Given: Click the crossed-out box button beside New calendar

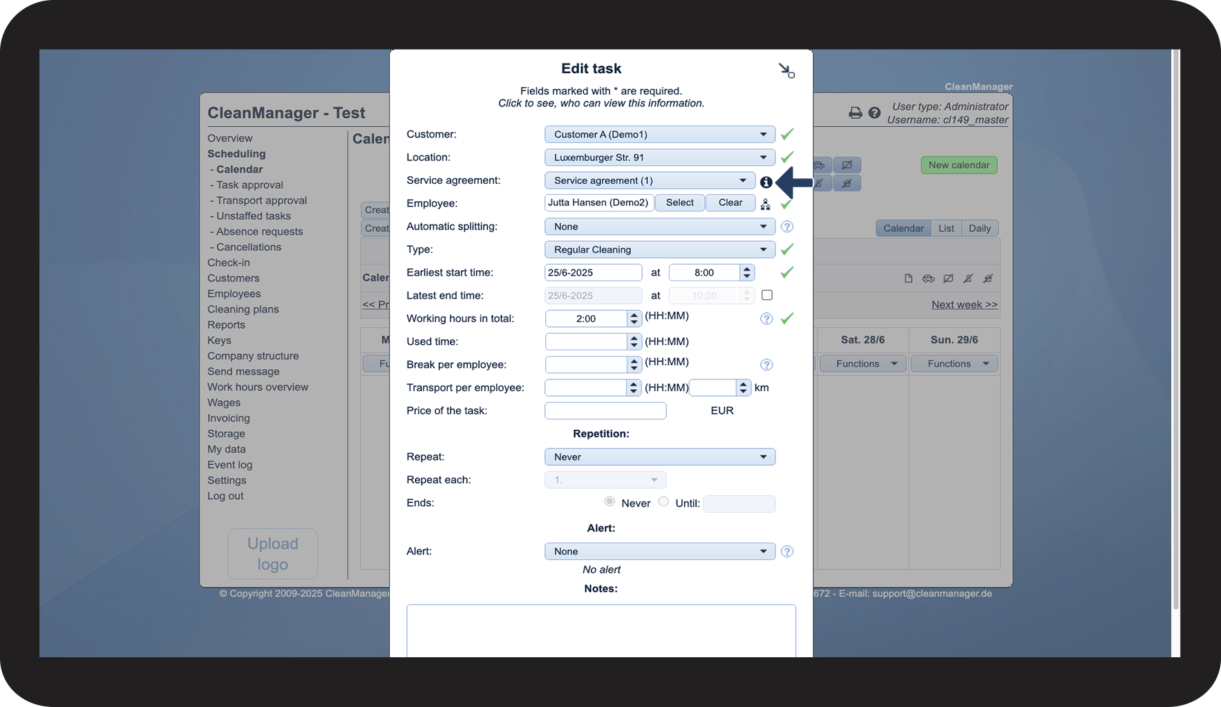Looking at the screenshot, I should coord(847,165).
